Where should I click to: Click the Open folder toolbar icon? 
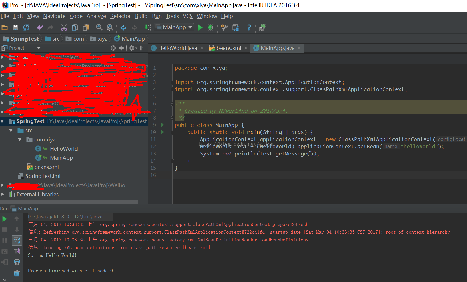5,27
